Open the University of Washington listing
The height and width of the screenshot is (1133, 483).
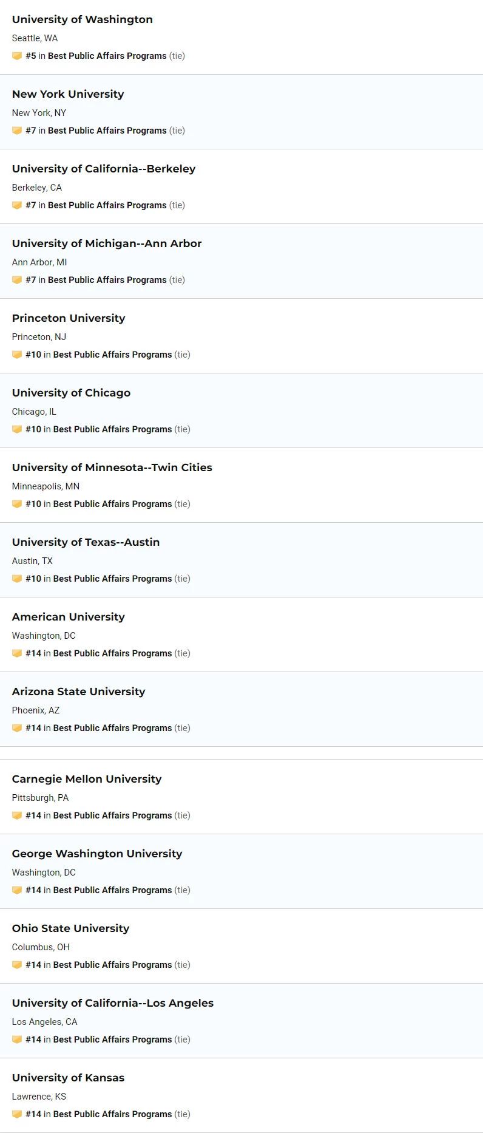pyautogui.click(x=83, y=19)
